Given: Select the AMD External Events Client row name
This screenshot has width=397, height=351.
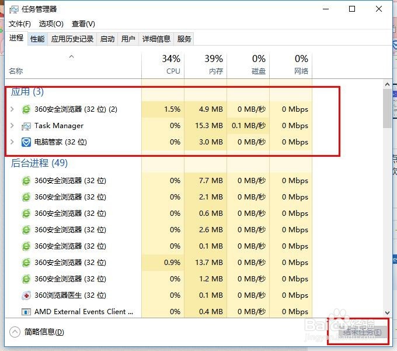Looking at the screenshot, I should pos(84,312).
